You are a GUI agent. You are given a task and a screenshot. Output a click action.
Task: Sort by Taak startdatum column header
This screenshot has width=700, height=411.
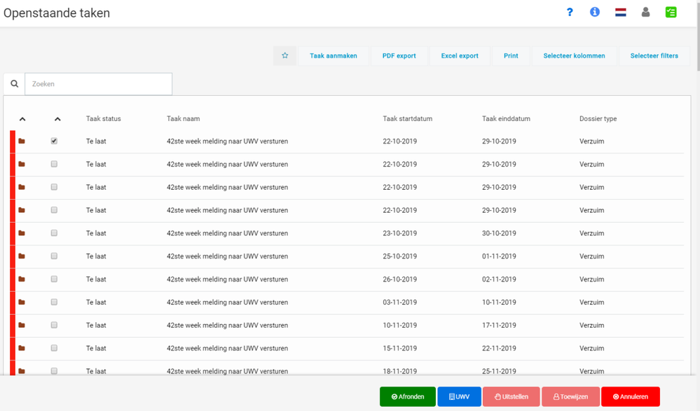coord(408,119)
